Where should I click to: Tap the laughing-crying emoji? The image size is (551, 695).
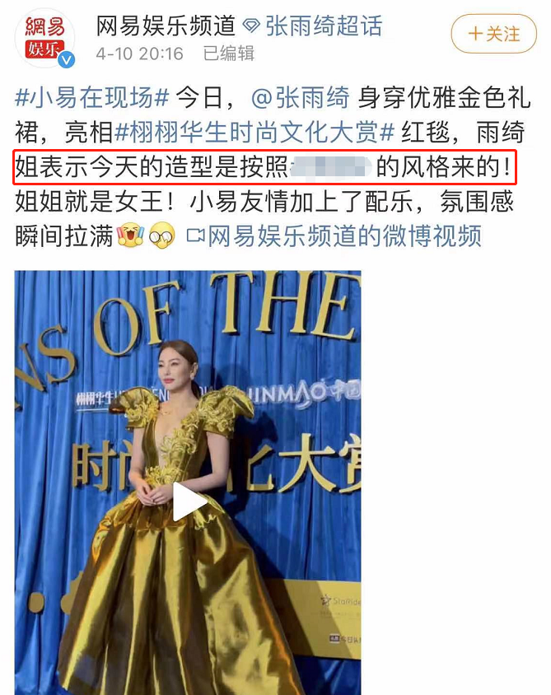(130, 235)
